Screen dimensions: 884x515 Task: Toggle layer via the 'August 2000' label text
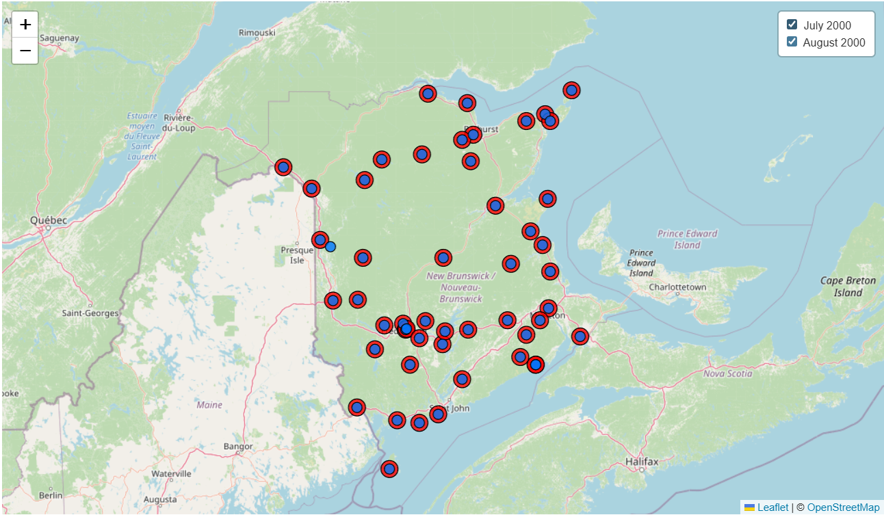(833, 42)
